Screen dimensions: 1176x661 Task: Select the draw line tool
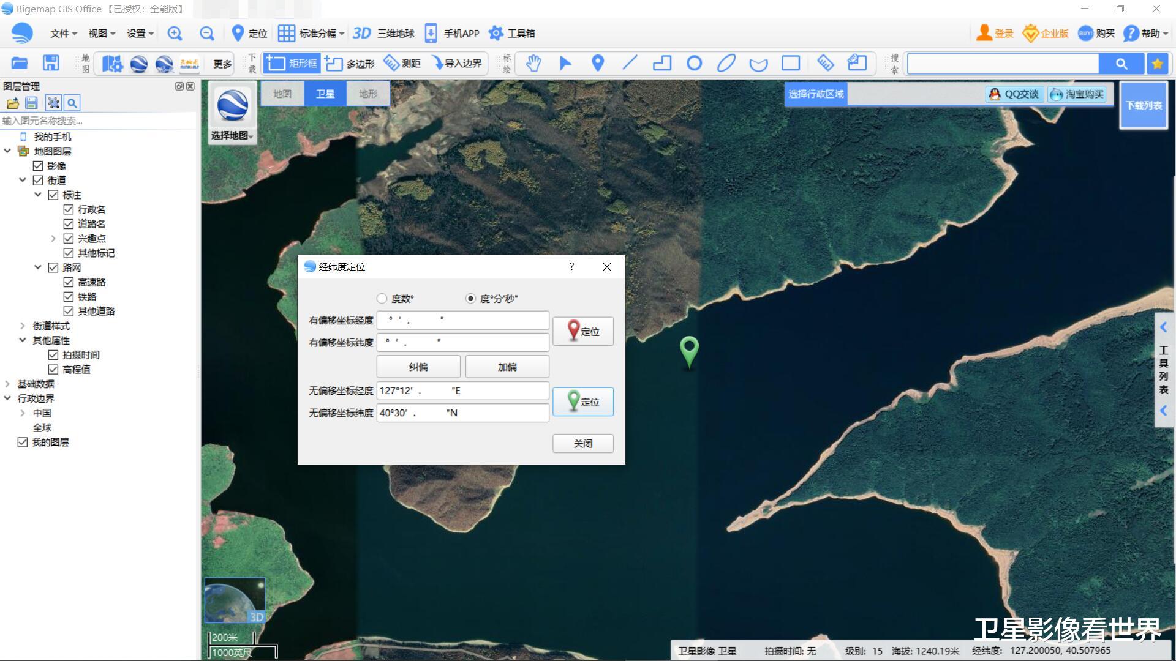pyautogui.click(x=630, y=63)
